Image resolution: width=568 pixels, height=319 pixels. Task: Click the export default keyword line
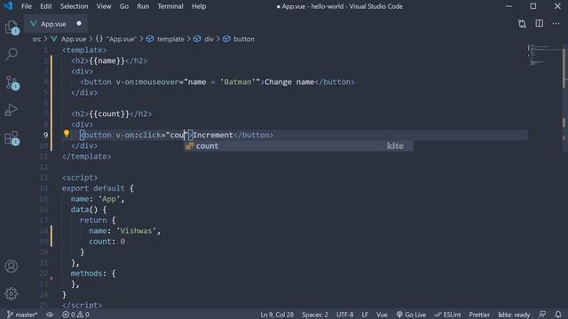98,189
